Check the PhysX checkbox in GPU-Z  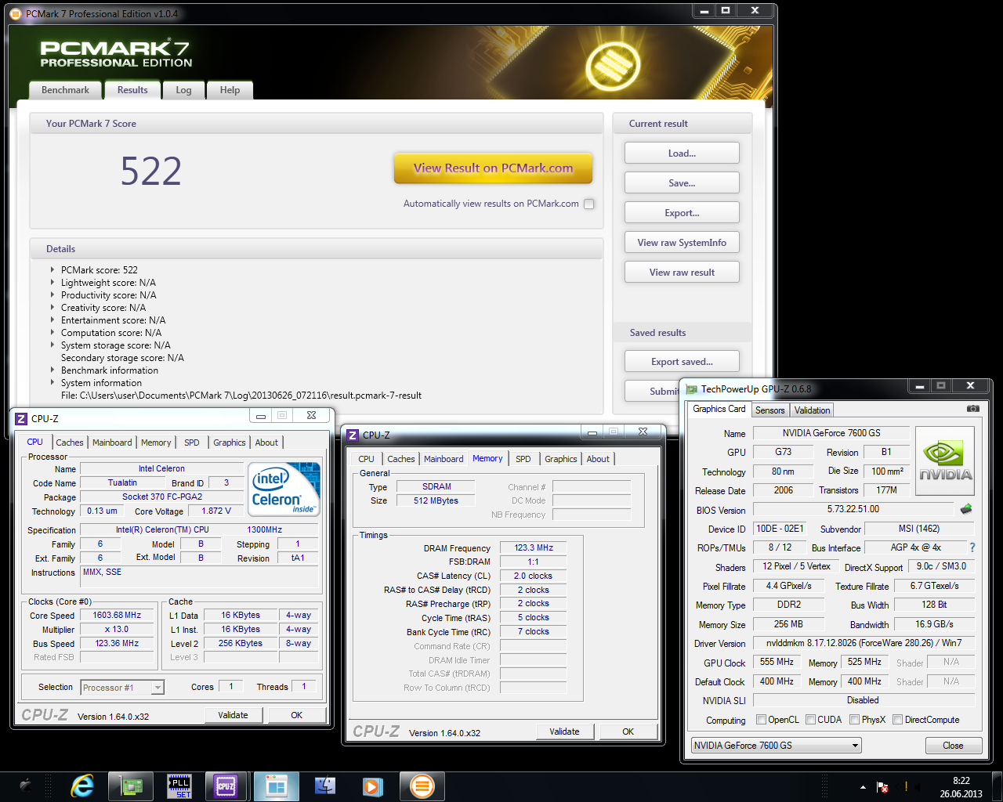(x=854, y=720)
